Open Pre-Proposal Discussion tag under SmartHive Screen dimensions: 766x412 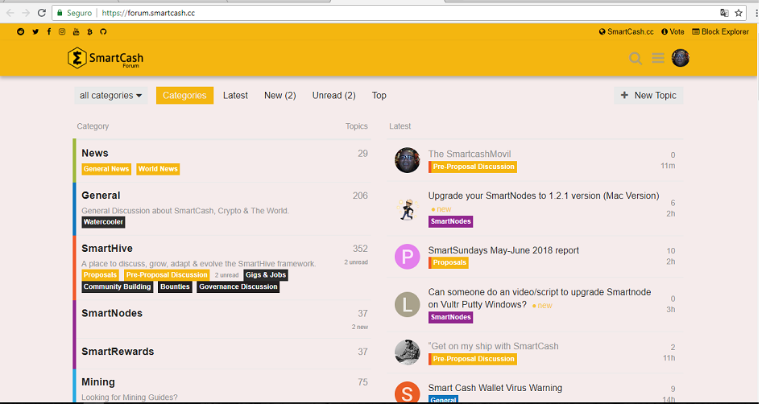[x=167, y=275]
